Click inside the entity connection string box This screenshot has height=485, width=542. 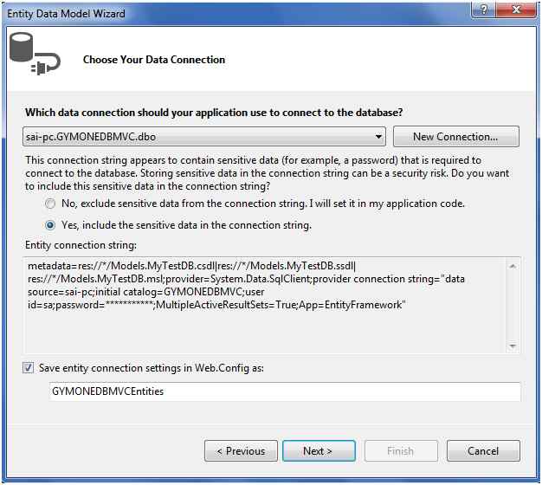260,303
